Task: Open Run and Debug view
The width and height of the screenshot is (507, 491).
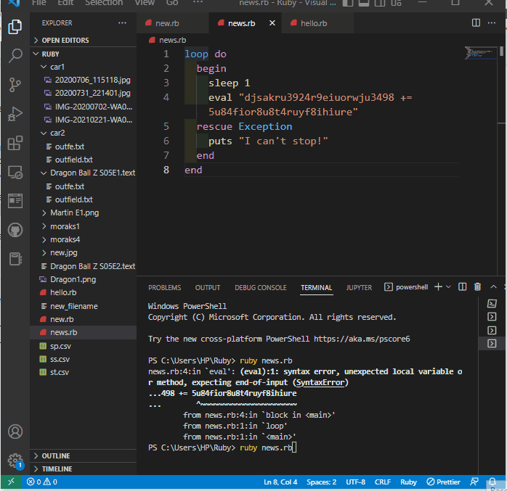Action: (x=15, y=114)
